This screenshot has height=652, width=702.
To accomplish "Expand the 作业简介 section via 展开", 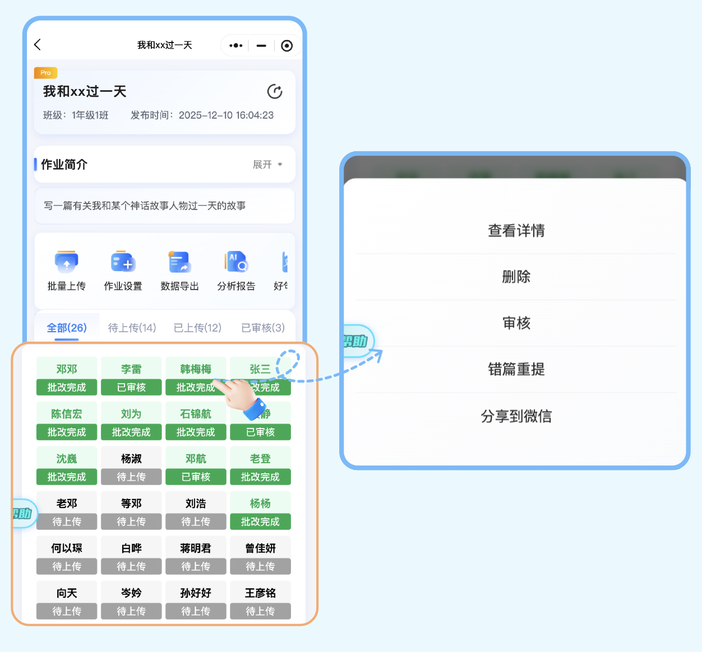I will 267,165.
